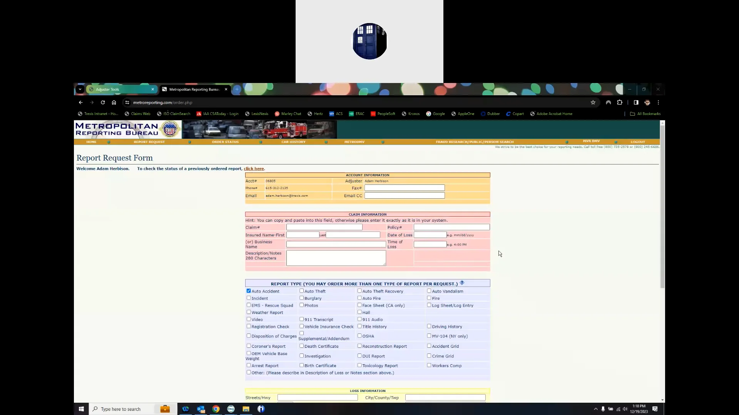Click the browser home icon
The height and width of the screenshot is (415, 739).
click(x=114, y=103)
